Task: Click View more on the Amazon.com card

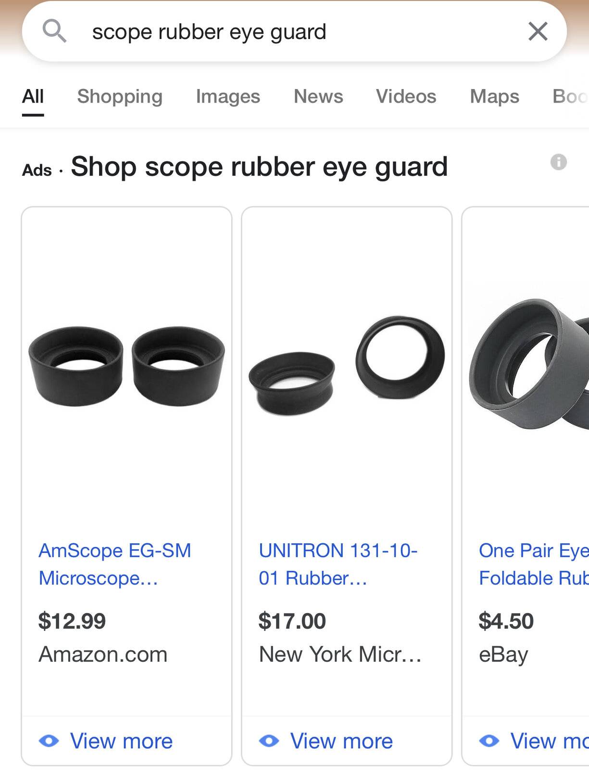Action: [x=121, y=741]
